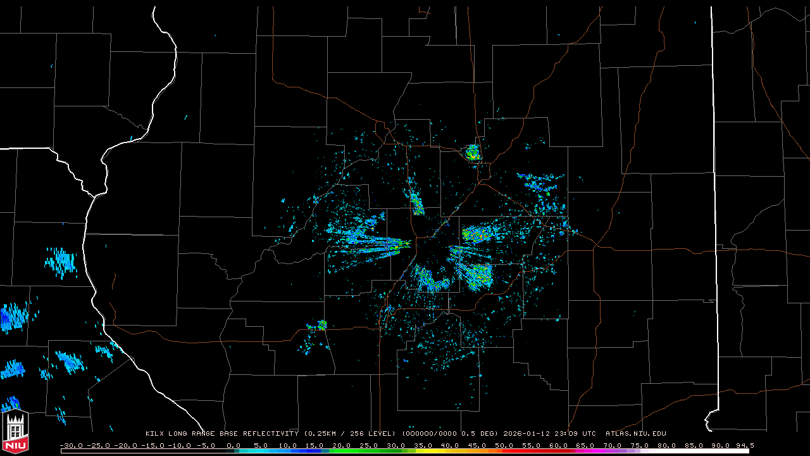Click the NIU castle logo
The image size is (810, 456).
pyautogui.click(x=16, y=432)
